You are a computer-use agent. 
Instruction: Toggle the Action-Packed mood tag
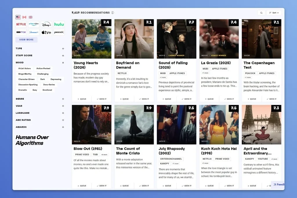pos(44,68)
